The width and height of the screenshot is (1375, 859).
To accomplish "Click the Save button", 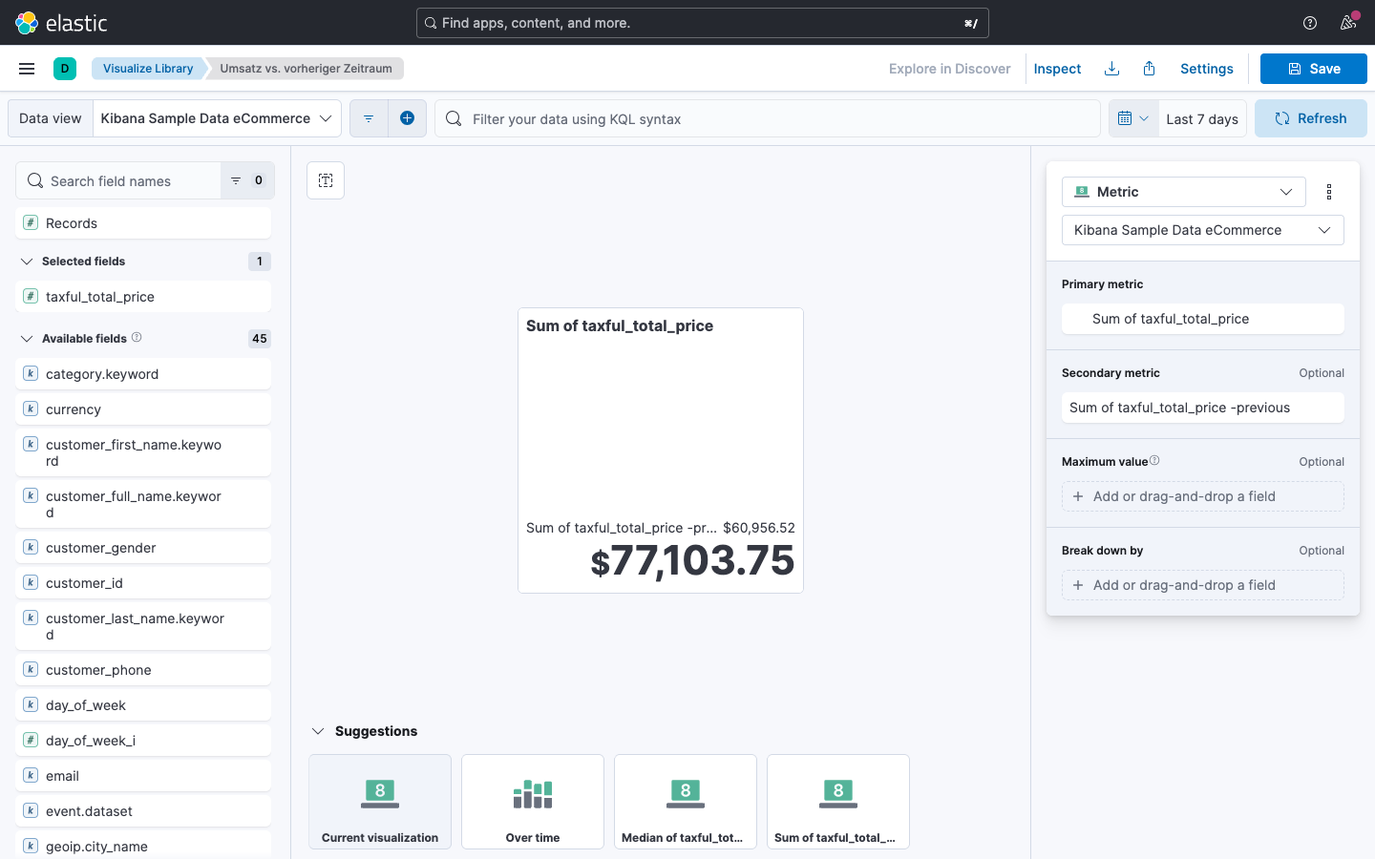I will (x=1313, y=69).
